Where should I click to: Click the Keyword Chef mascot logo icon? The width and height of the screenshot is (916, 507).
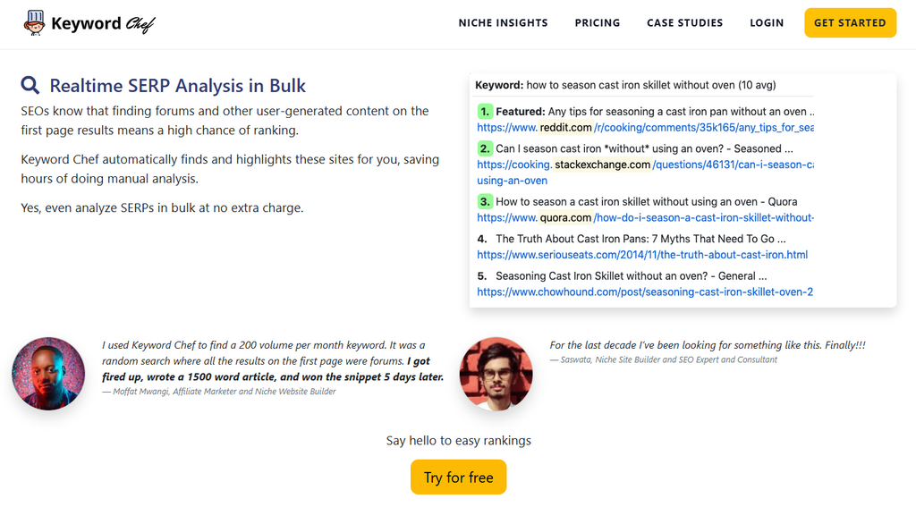click(34, 22)
